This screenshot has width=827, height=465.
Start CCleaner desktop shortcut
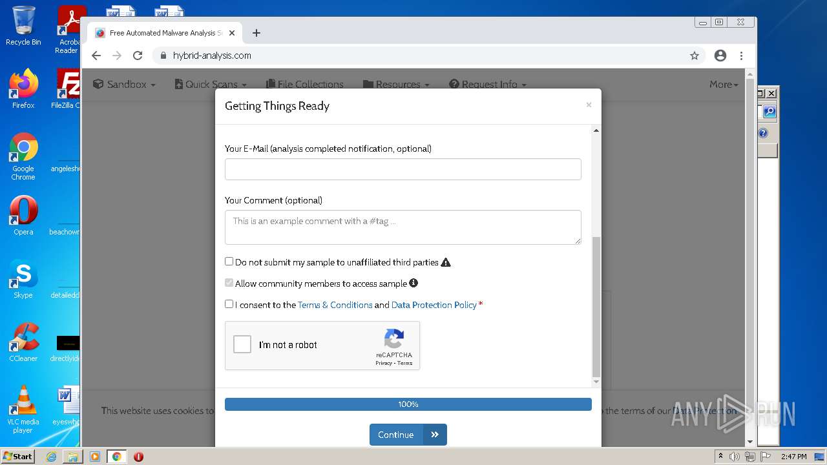[23, 342]
